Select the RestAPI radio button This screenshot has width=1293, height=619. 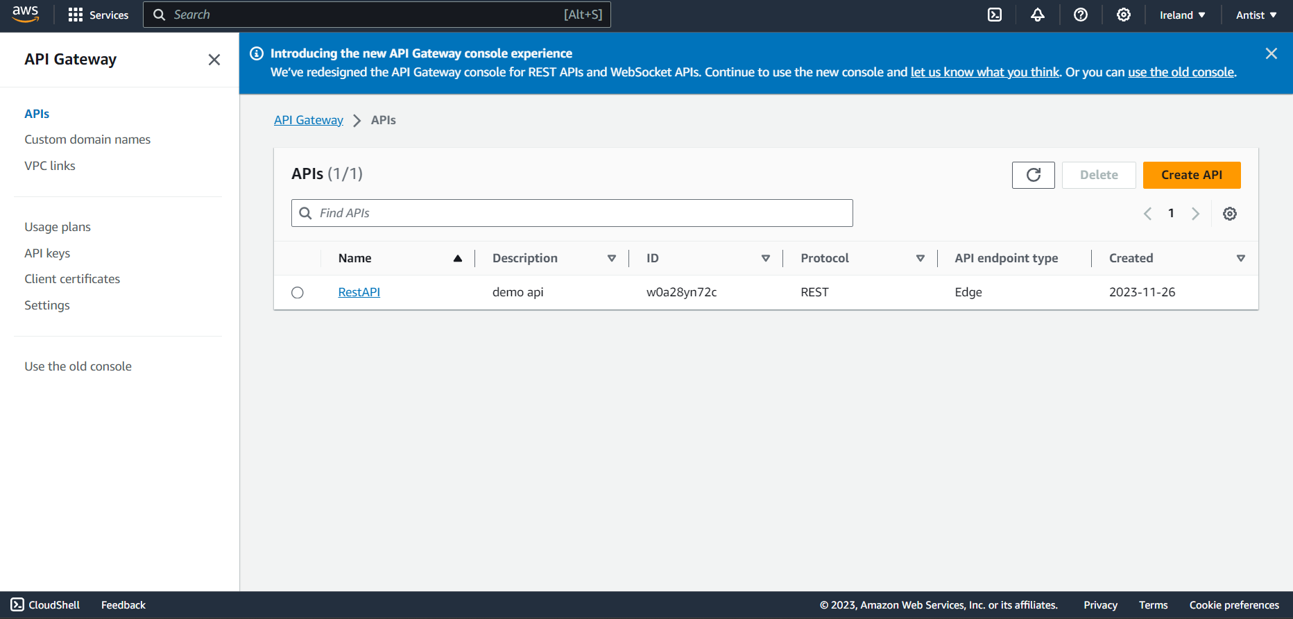pyautogui.click(x=298, y=293)
